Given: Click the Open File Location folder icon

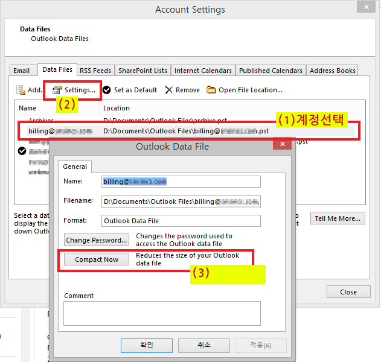Looking at the screenshot, I should (x=211, y=90).
